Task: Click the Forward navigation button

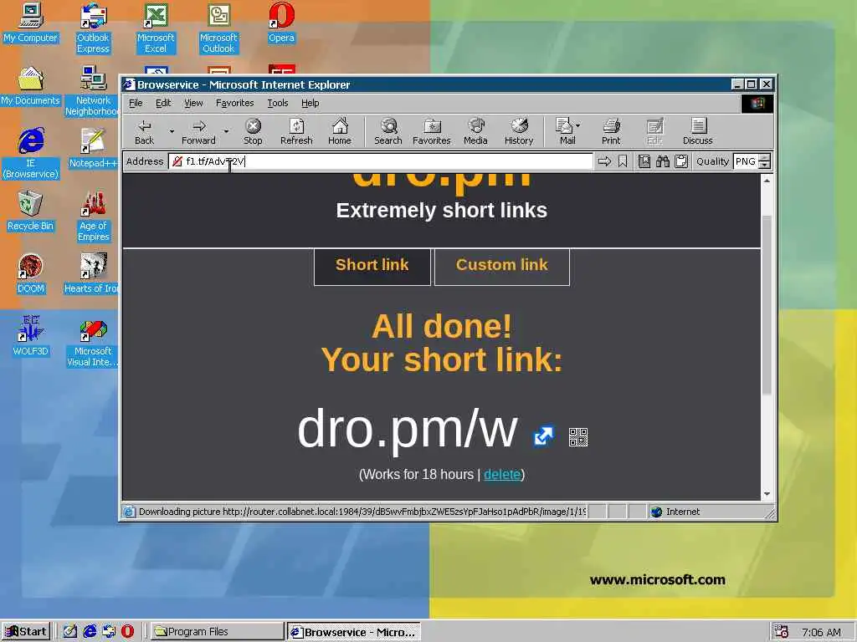Action: (198, 131)
